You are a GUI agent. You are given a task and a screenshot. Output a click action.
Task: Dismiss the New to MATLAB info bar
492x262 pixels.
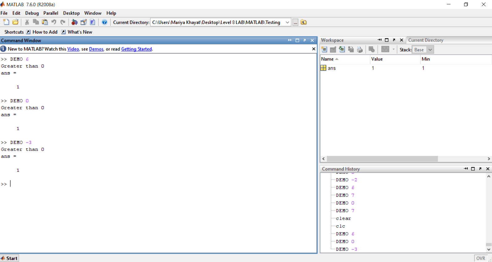tap(314, 49)
